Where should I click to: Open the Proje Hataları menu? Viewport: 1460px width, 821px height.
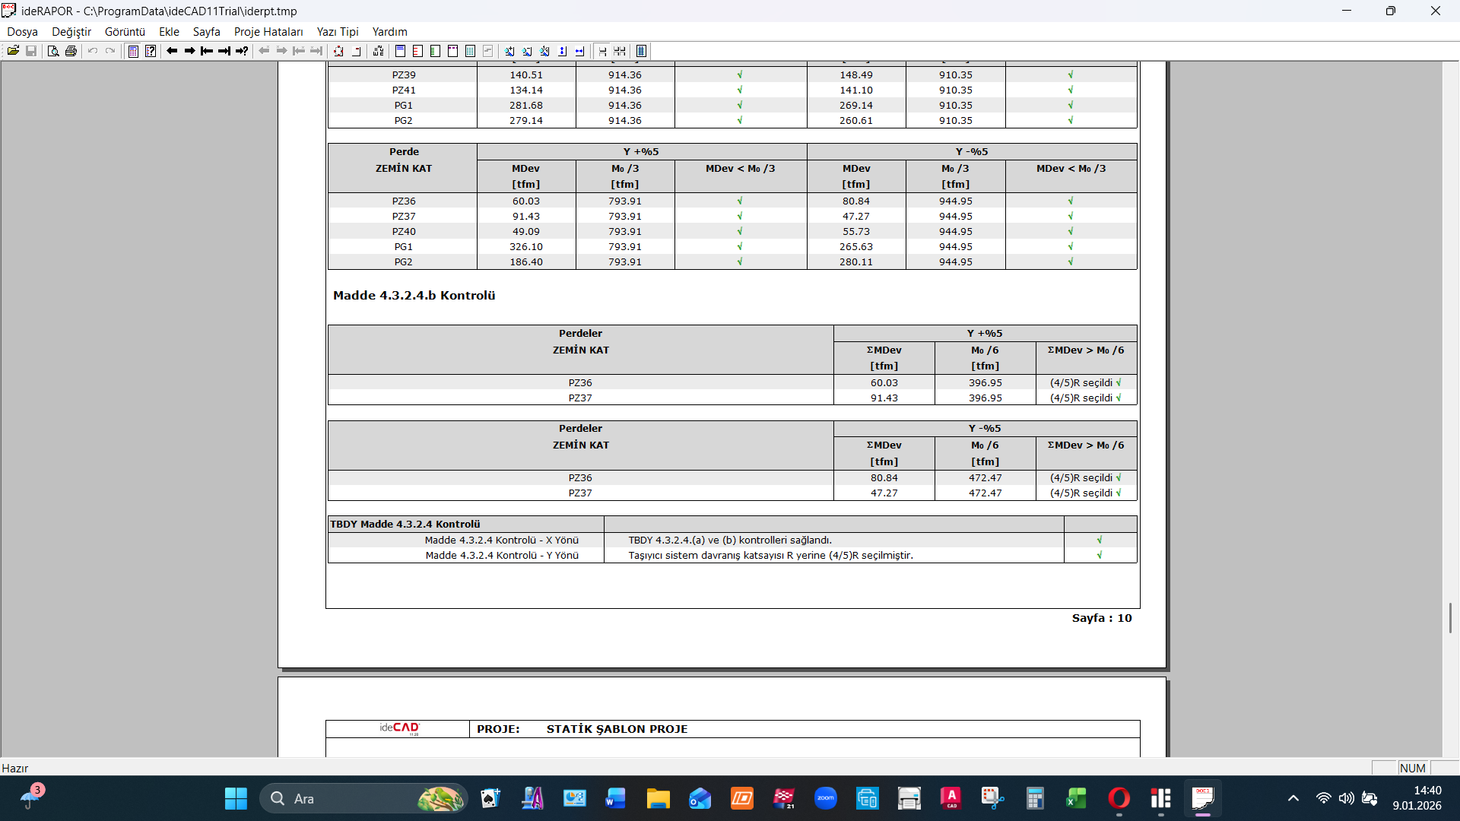[x=268, y=31]
